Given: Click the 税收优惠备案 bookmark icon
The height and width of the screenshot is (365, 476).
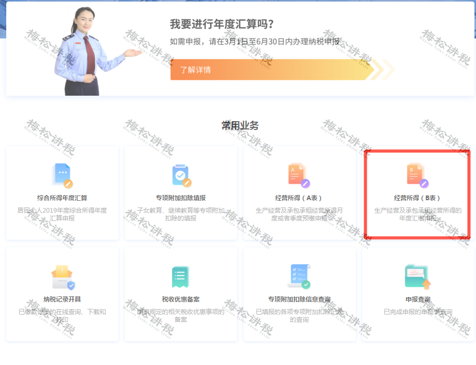Looking at the screenshot, I should click(181, 277).
